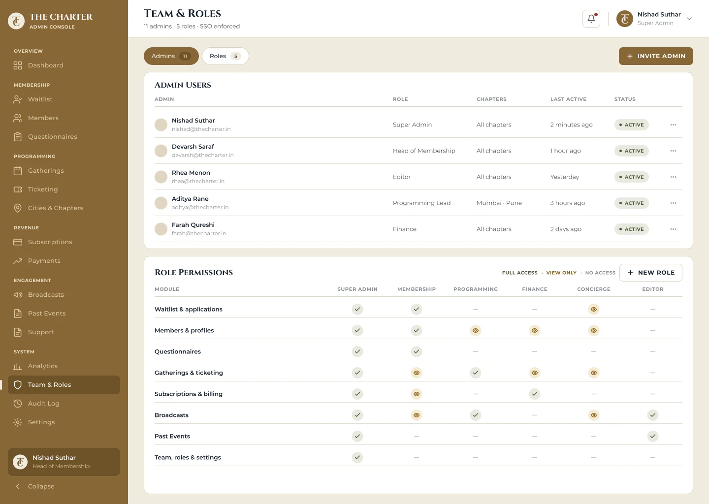Toggle Editor full access for Past Events
Image resolution: width=709 pixels, height=504 pixels.
click(653, 437)
